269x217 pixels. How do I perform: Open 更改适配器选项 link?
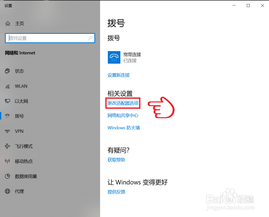tap(123, 103)
